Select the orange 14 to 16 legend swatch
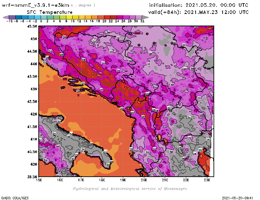The height and width of the screenshot is (200, 260). tap(88, 17)
